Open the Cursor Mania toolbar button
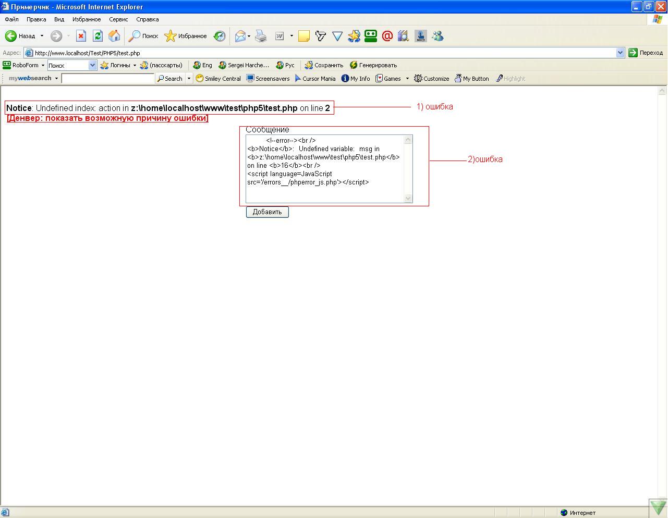Viewport: 668px width, 518px height. pos(315,79)
